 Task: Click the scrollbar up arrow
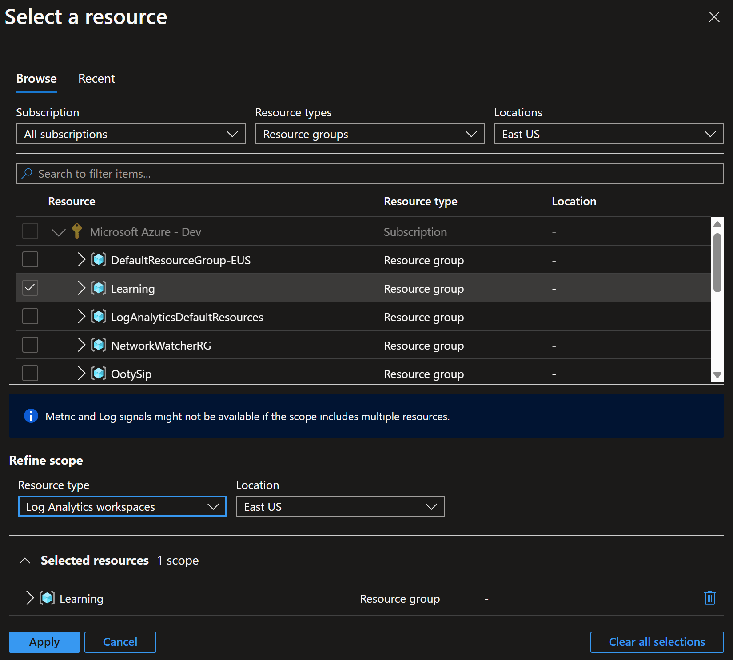click(x=717, y=224)
